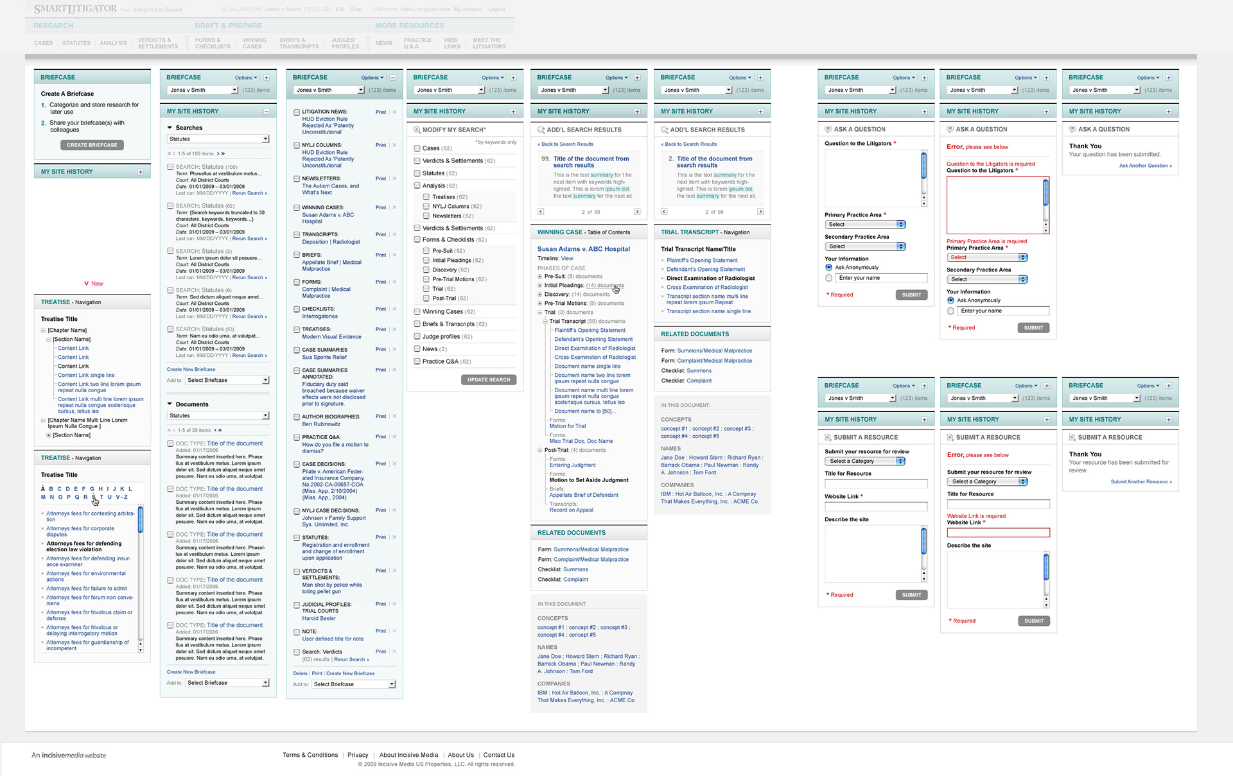
Task: Remove the Litigation News briefcase item
Action: point(394,112)
